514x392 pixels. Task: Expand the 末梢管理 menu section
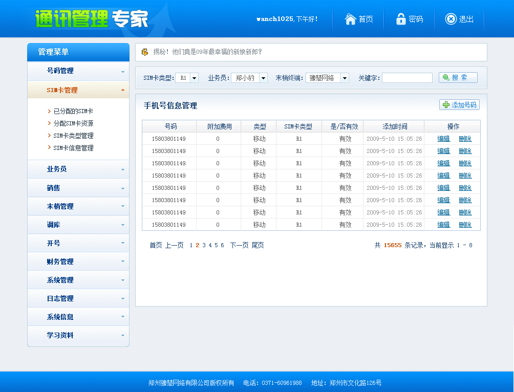tap(78, 206)
